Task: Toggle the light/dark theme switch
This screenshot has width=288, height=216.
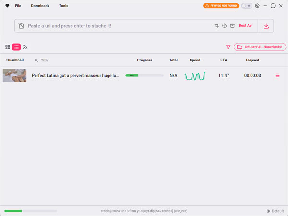Action: pyautogui.click(x=247, y=6)
